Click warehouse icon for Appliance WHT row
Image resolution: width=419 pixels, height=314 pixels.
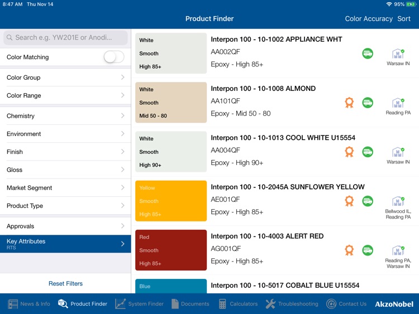click(x=398, y=54)
